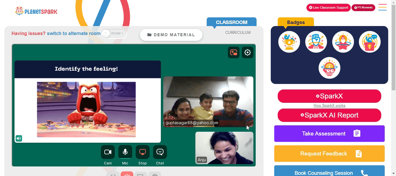Open video settings gear
396x176 pixels.
(x=247, y=53)
